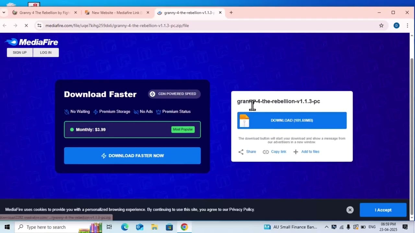Click the ENG language indicator
The height and width of the screenshot is (233, 415).
tap(372, 227)
